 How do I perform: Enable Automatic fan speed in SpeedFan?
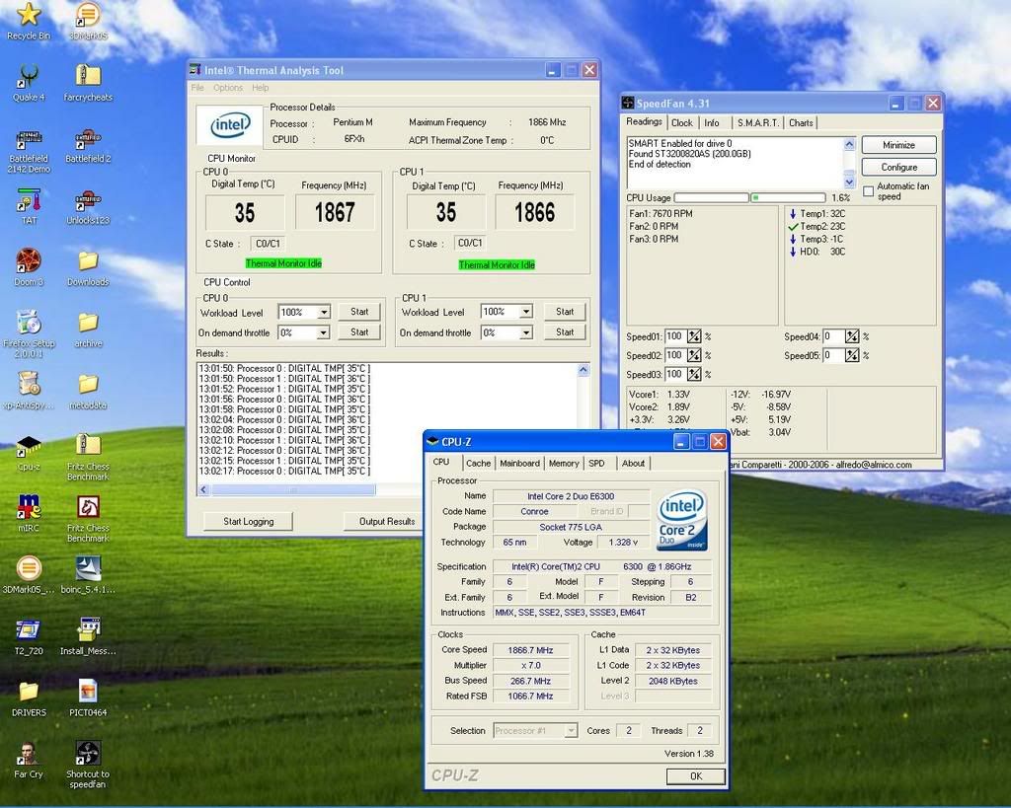tap(869, 191)
